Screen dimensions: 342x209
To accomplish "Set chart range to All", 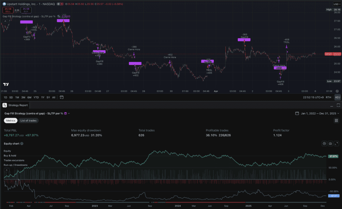I will pos(54,97).
